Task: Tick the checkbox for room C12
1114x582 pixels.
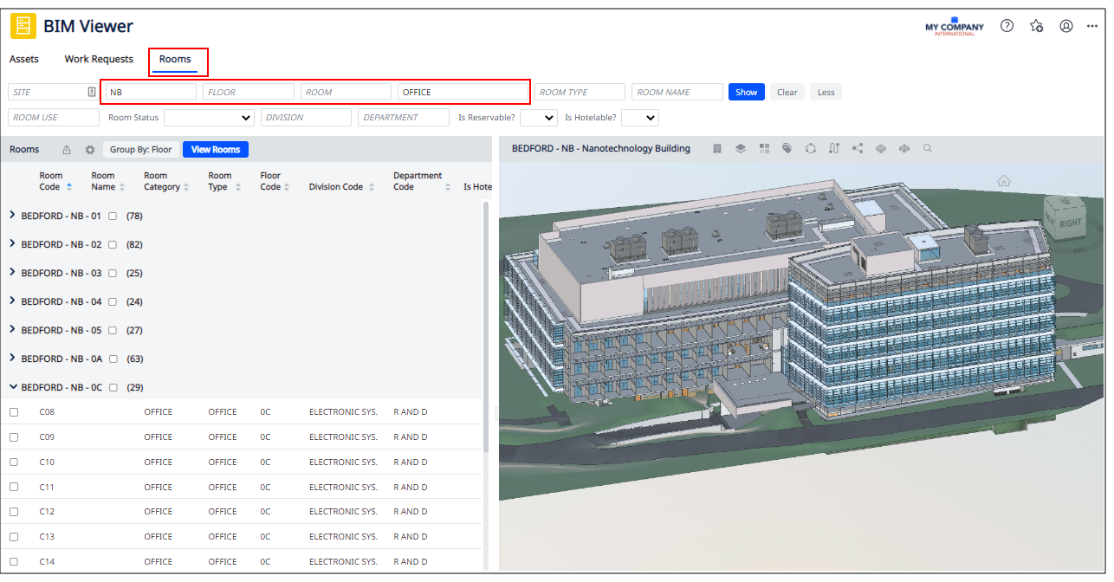Action: [14, 512]
